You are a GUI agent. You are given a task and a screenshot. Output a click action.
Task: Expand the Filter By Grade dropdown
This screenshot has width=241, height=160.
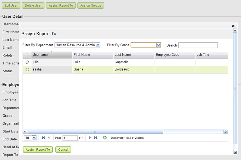point(158,45)
